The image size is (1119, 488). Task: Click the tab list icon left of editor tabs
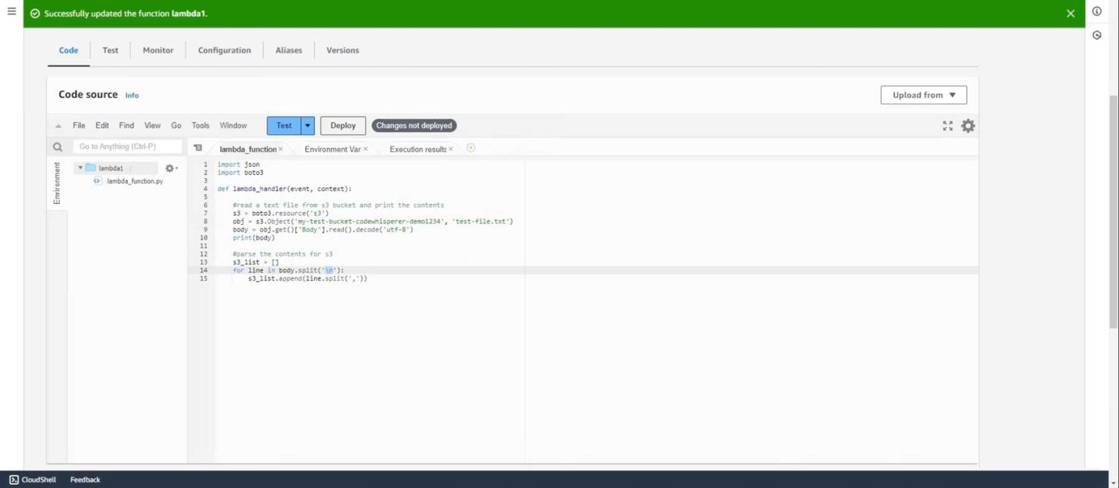197,147
